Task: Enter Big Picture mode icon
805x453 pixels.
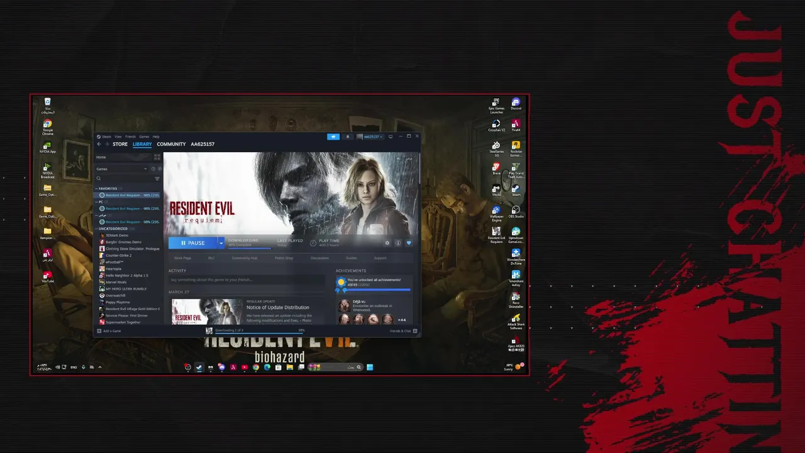Action: pos(391,137)
